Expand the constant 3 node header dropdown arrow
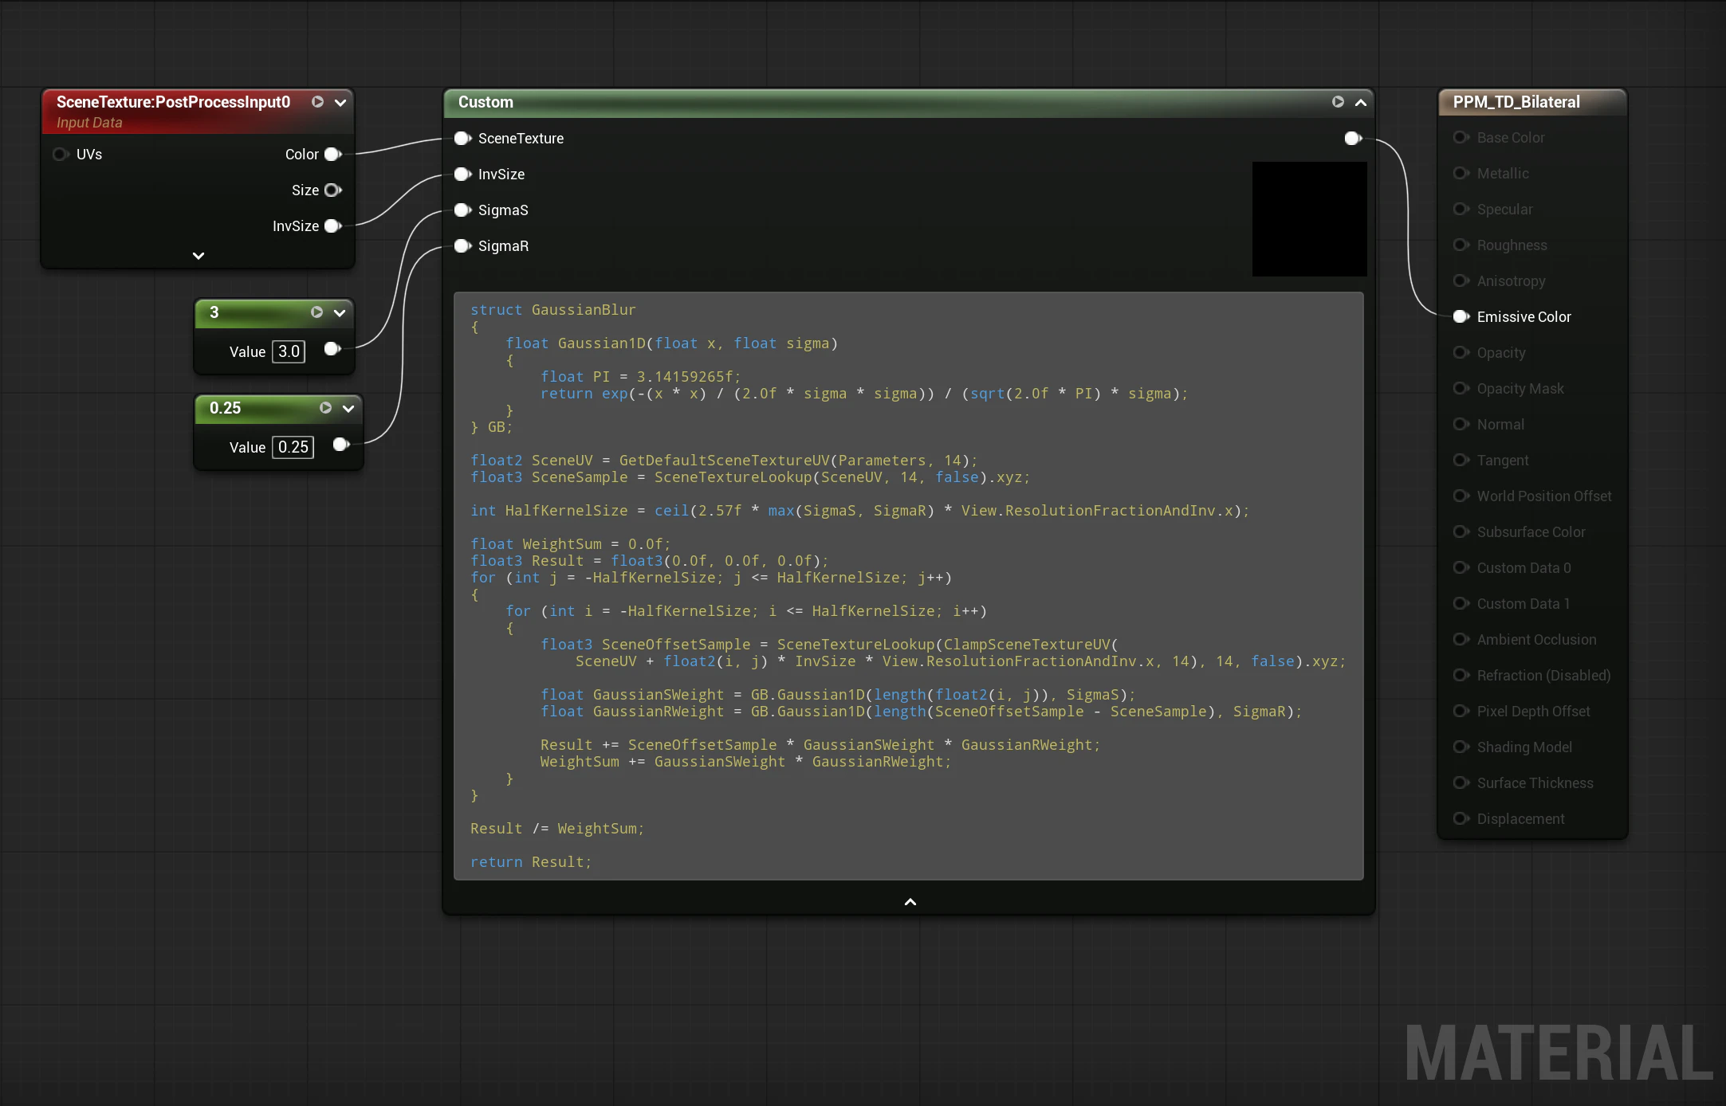 pyautogui.click(x=340, y=312)
